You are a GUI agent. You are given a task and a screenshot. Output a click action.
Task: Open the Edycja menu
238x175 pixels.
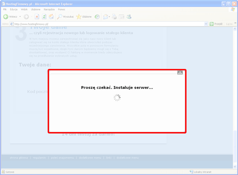pos(14,9)
